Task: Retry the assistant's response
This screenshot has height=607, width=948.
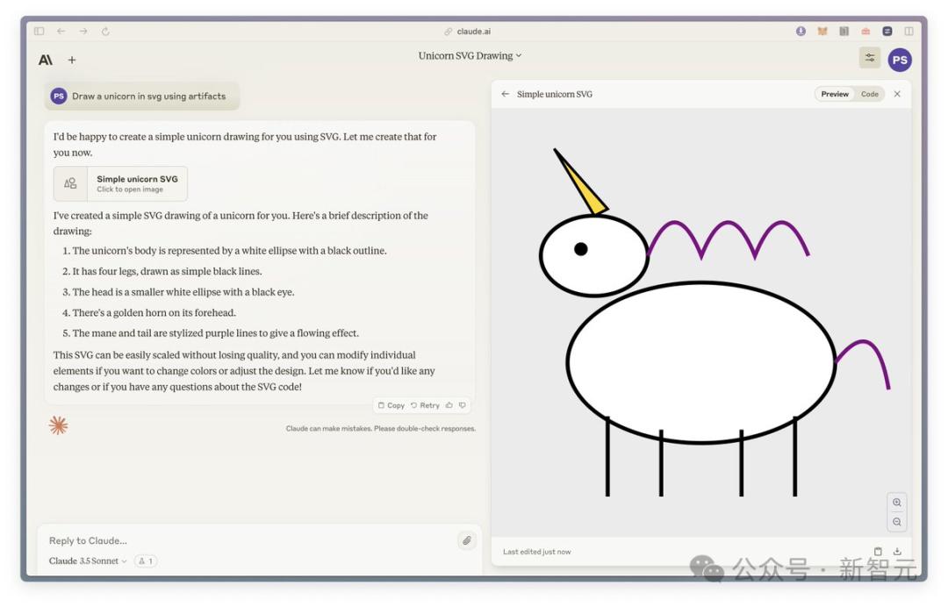Action: tap(425, 405)
